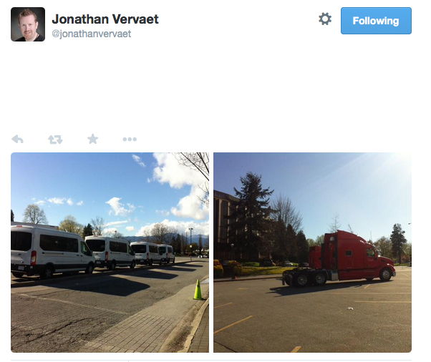Click the green traffic cone in the photo

(x=198, y=290)
